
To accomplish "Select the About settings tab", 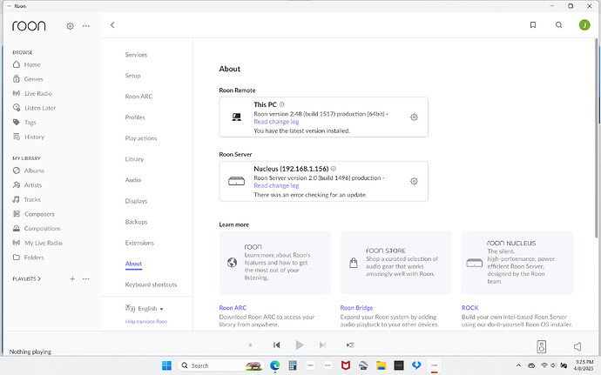I will tap(133, 264).
